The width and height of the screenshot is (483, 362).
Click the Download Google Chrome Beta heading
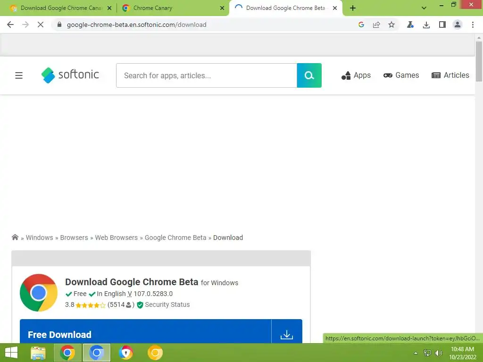tap(132, 282)
